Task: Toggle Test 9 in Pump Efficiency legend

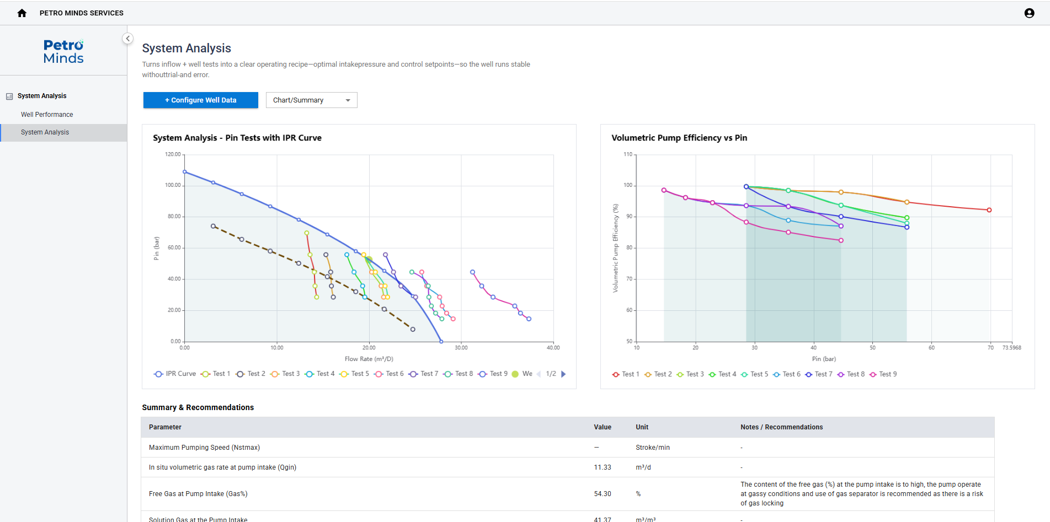Action: 883,374
